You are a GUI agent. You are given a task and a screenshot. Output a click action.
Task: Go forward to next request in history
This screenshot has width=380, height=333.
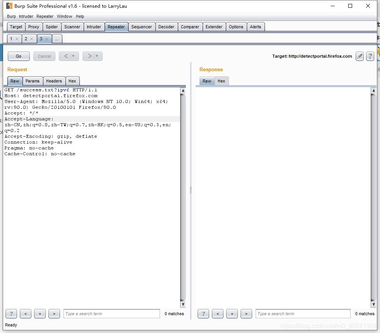click(89, 56)
